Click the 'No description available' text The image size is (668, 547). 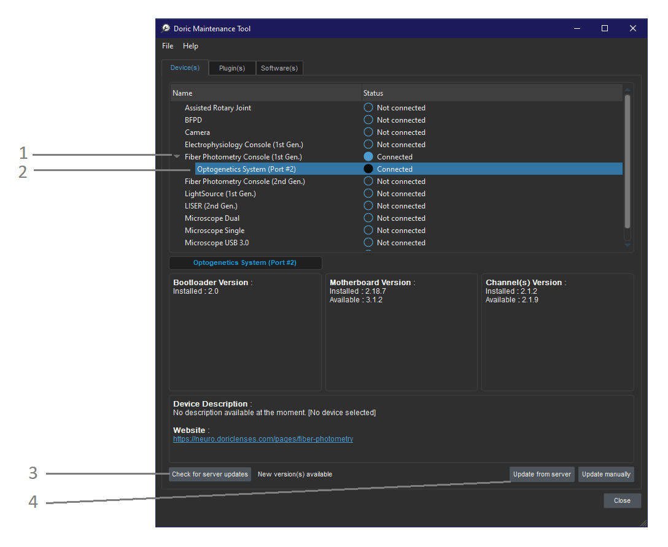(274, 413)
